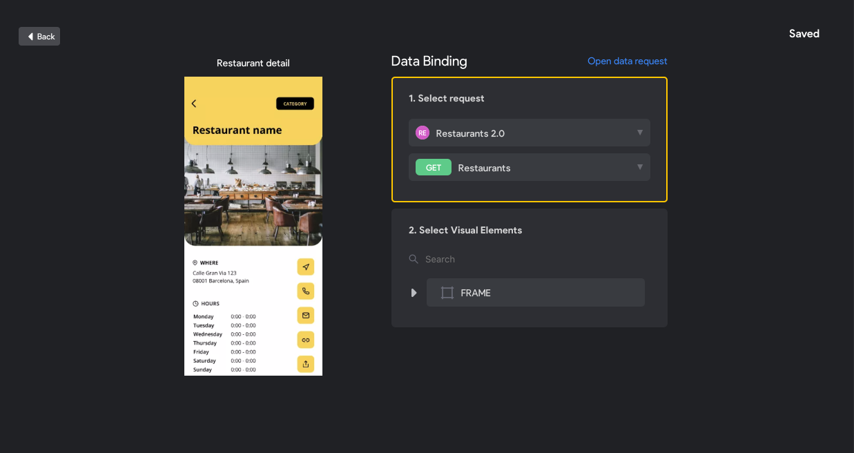Open the Restaurants 2.0 project dropdown
Image resolution: width=854 pixels, height=453 pixels.
(529, 133)
